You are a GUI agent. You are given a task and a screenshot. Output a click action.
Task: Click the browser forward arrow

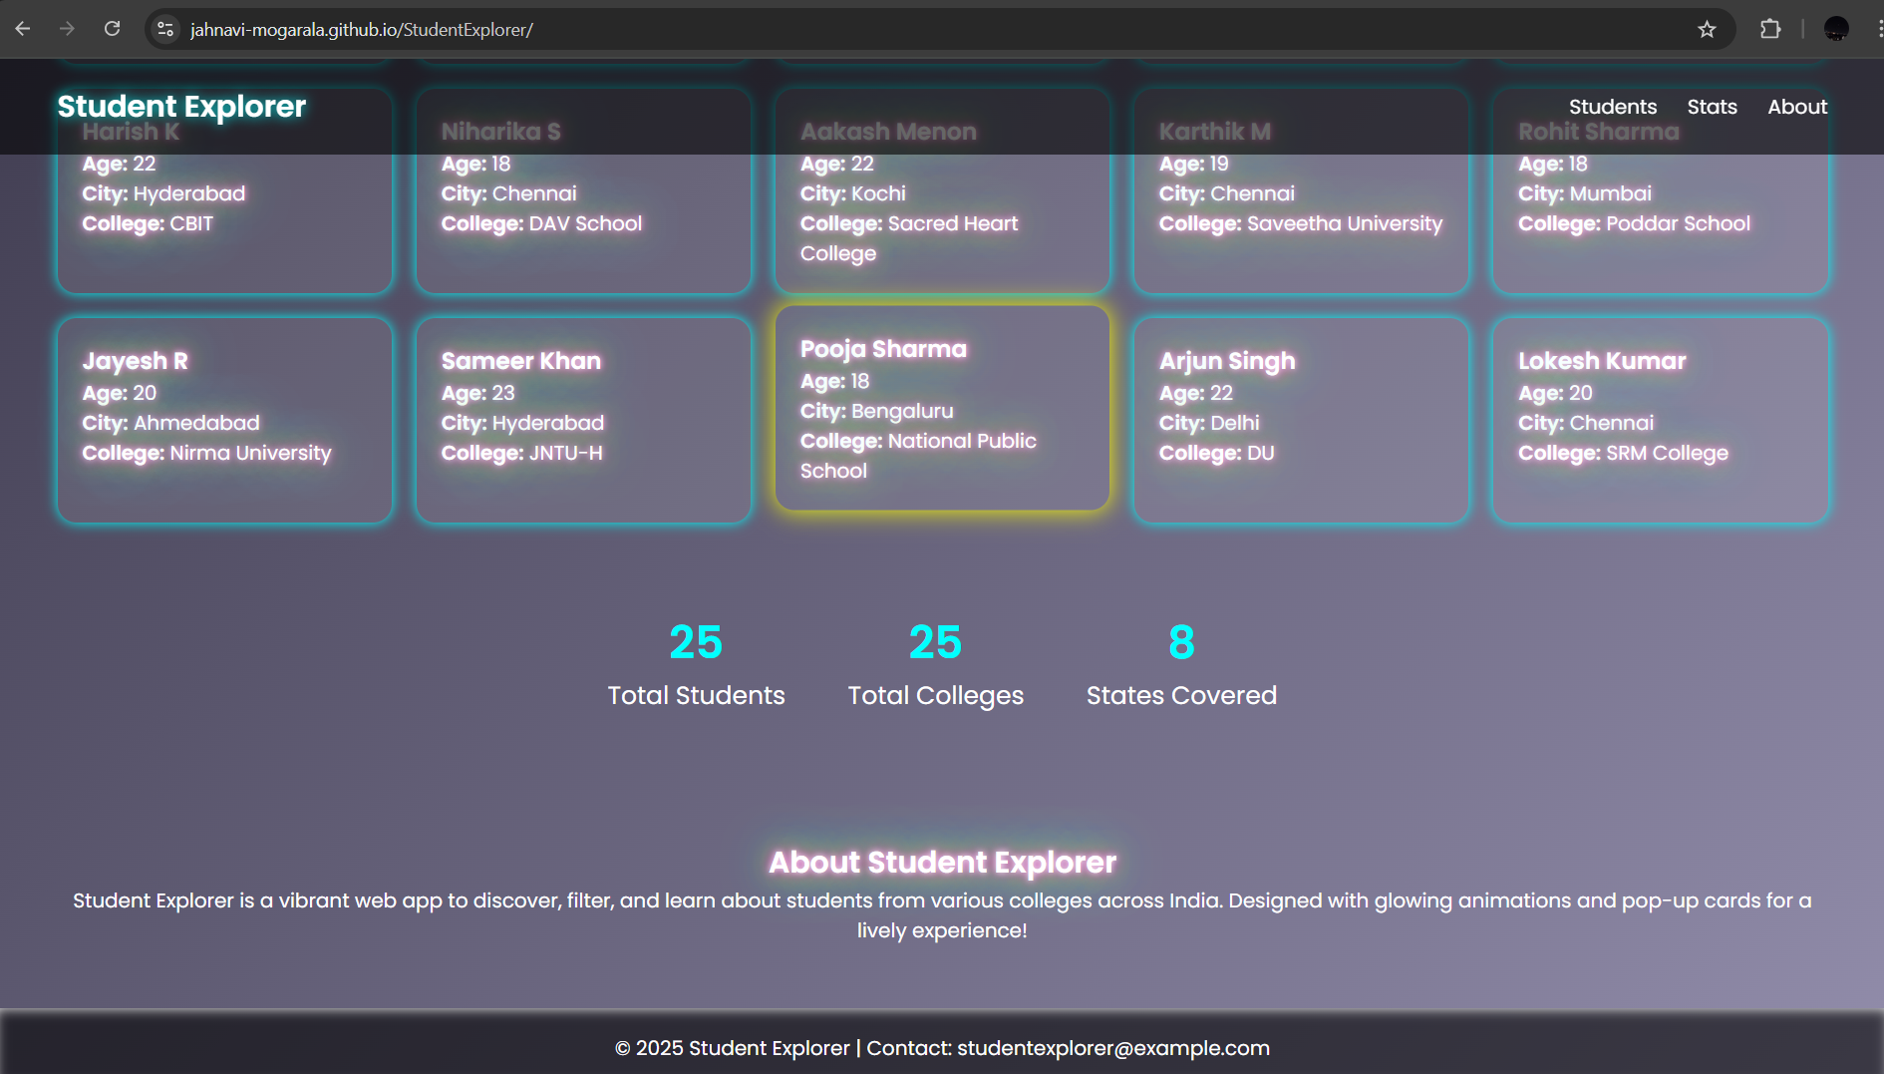[67, 29]
